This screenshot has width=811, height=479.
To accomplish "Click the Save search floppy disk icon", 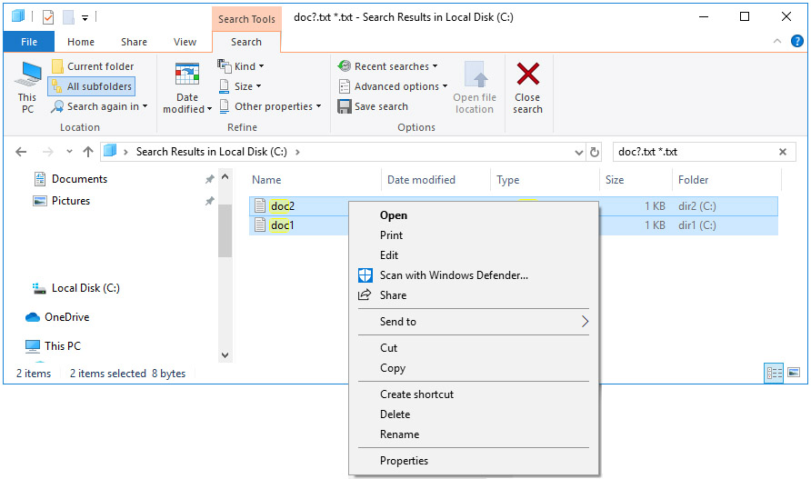I will click(344, 106).
